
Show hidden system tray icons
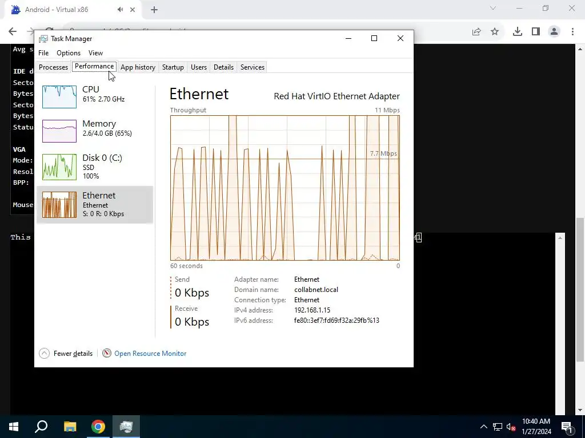click(x=483, y=427)
